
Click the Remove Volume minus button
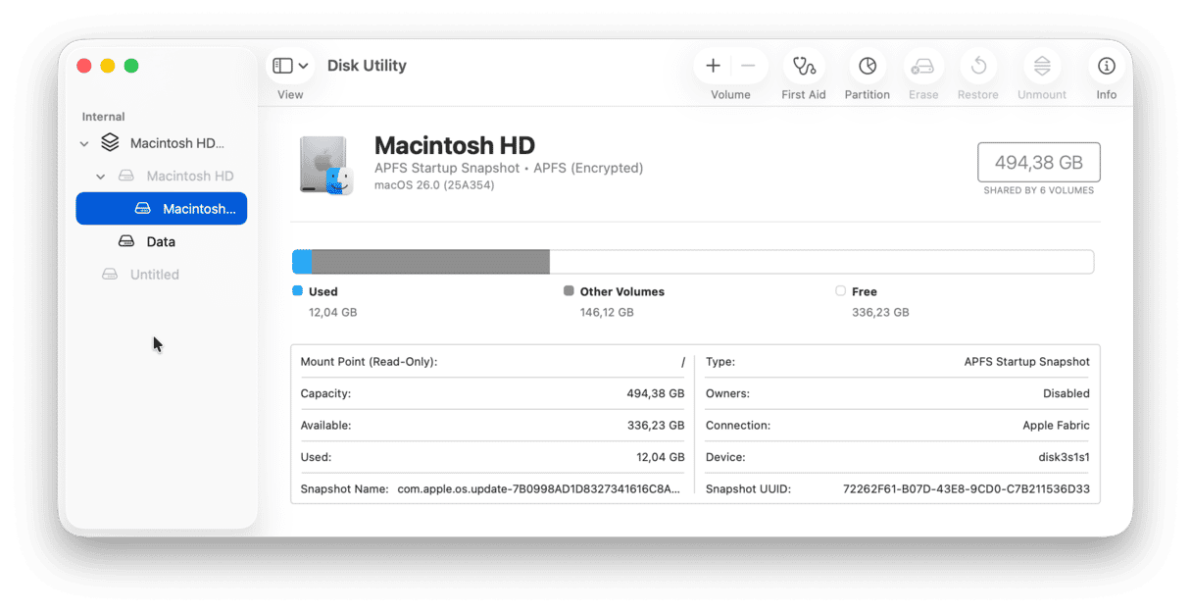click(748, 65)
